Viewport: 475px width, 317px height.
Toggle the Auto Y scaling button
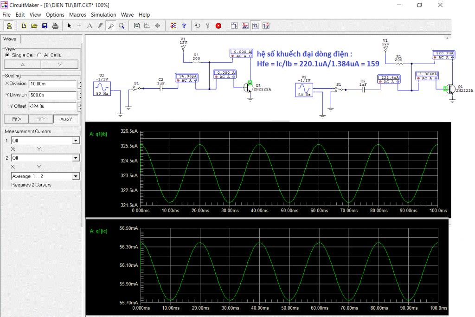coord(66,119)
